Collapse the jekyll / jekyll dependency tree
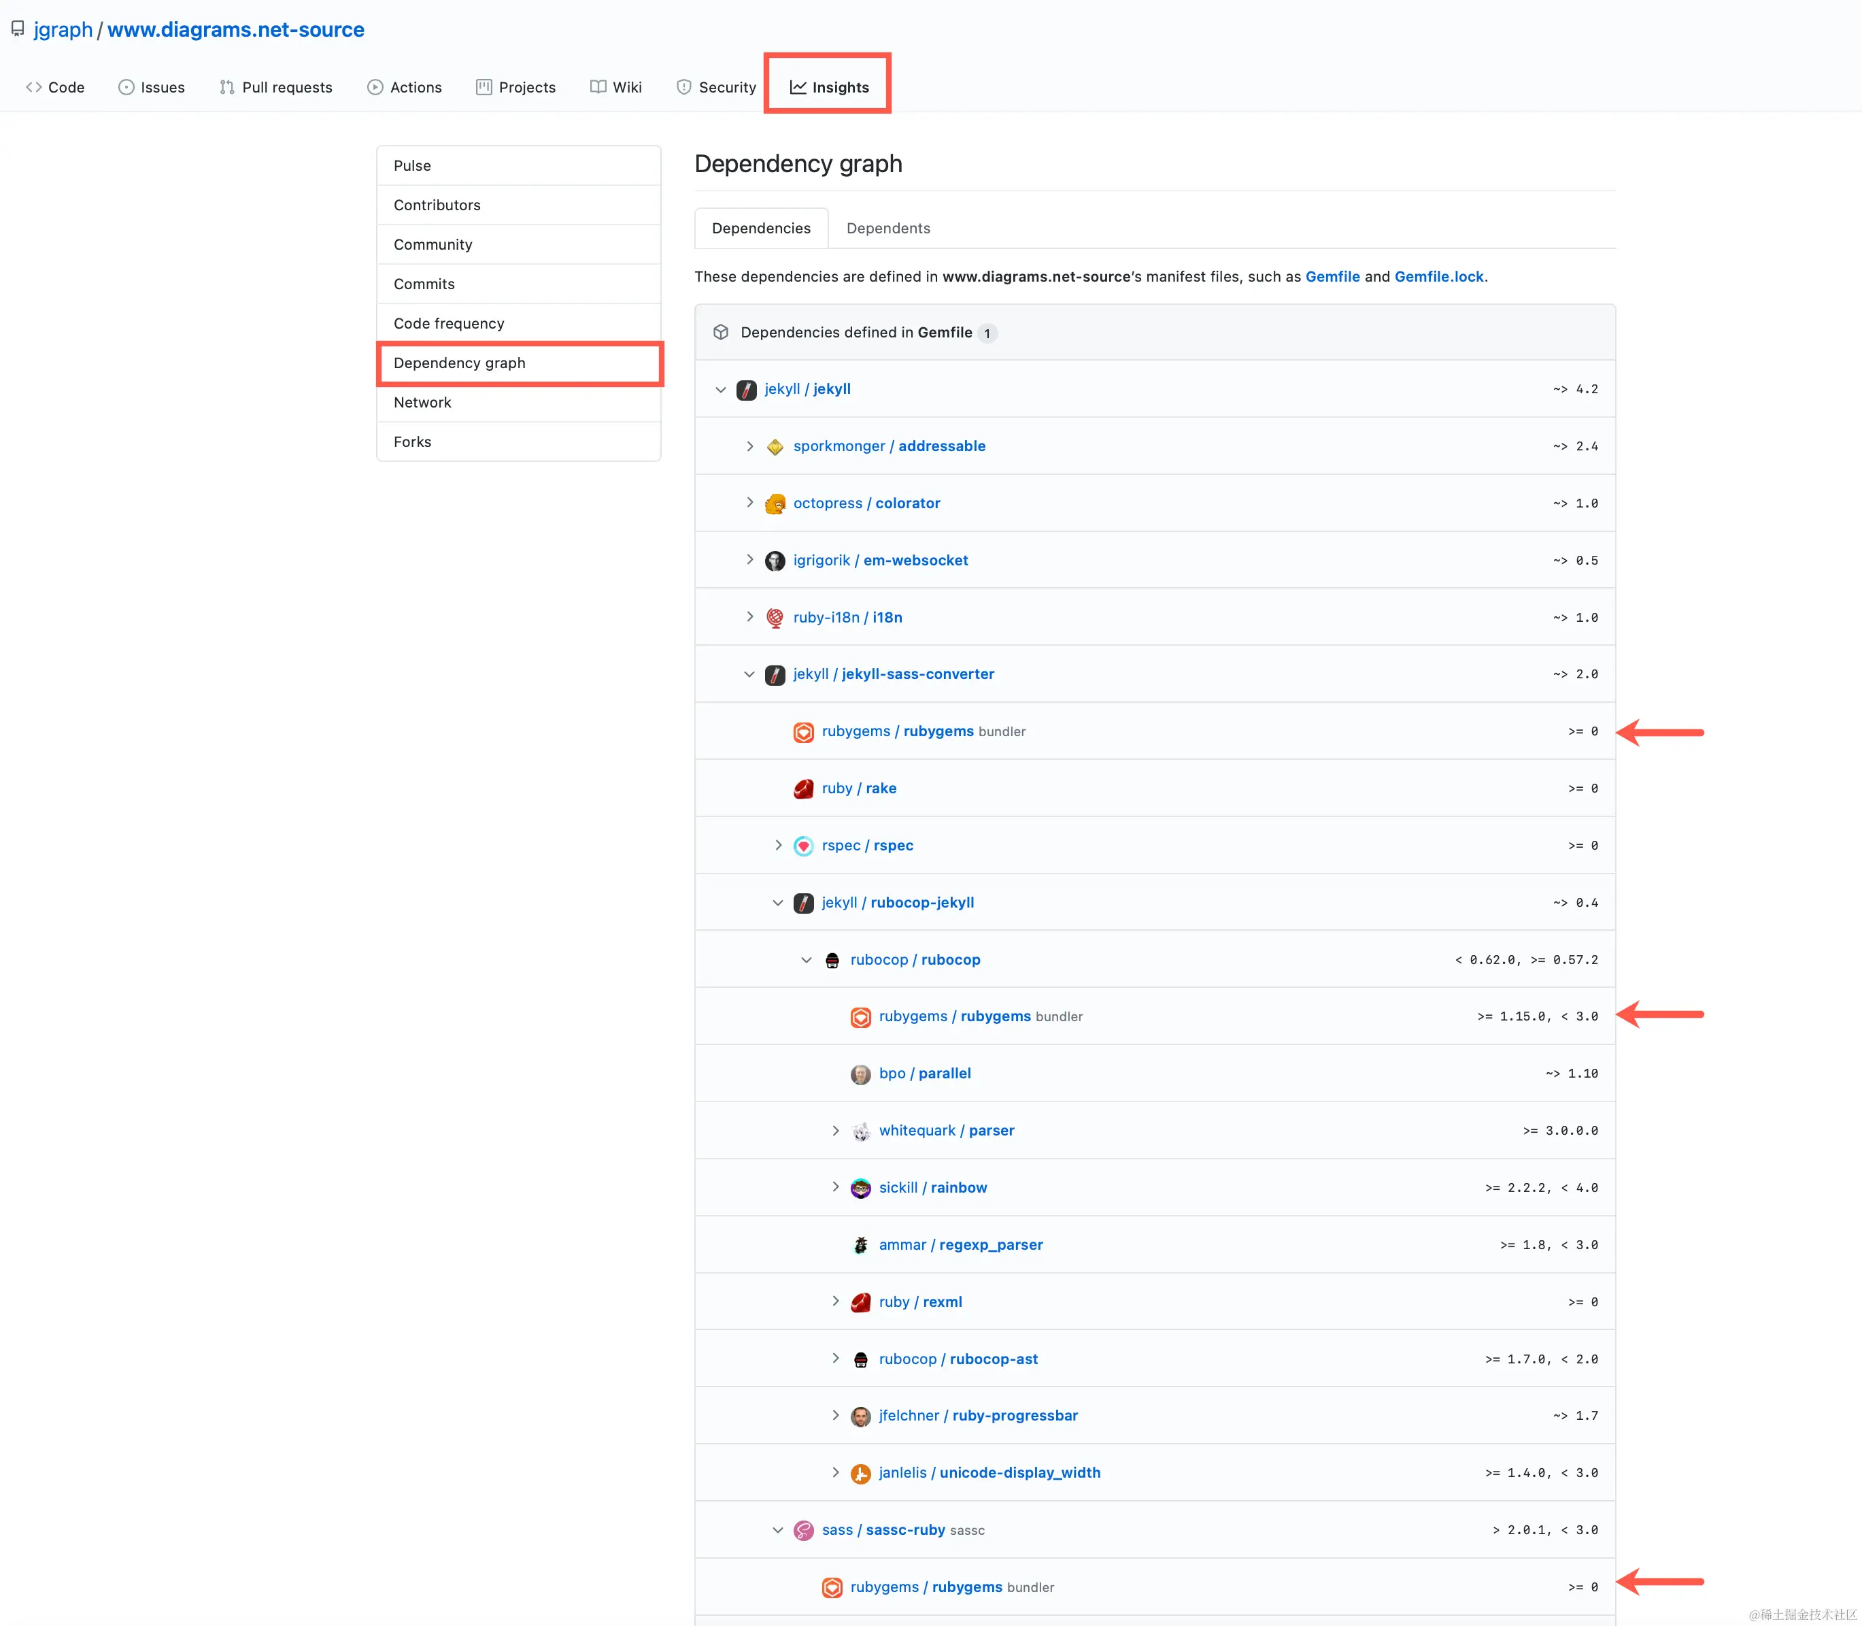The image size is (1862, 1626). point(720,389)
